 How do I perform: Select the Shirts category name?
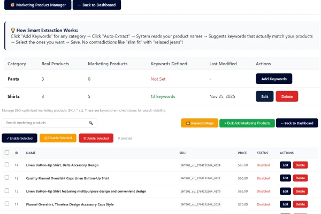pos(13,96)
